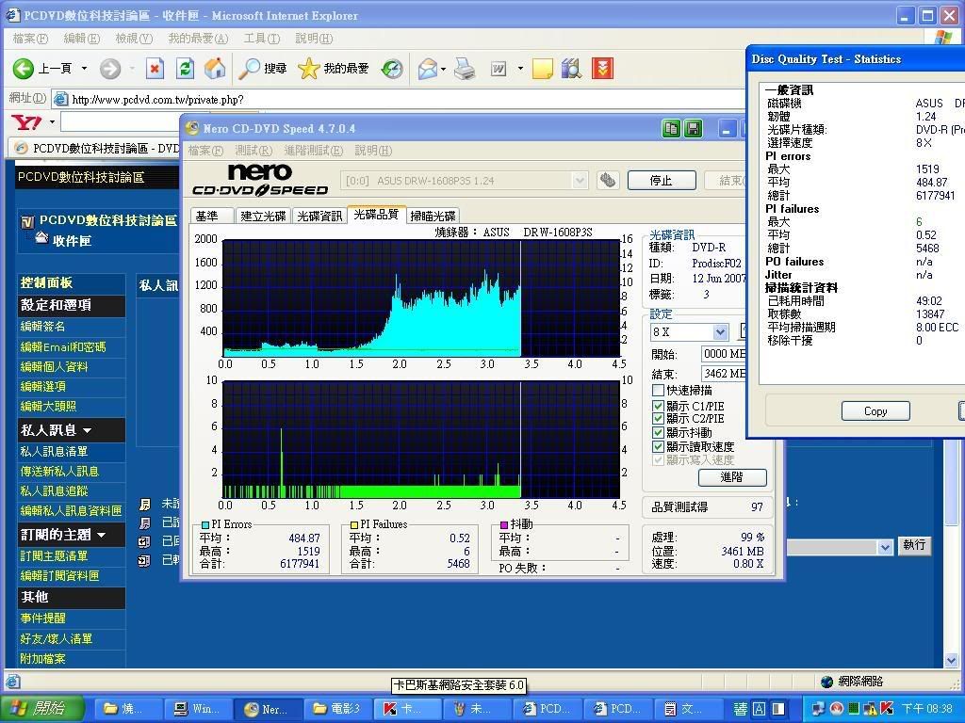Click the Copy button in Statistics dialog
Image resolution: width=965 pixels, height=723 pixels.
pos(875,410)
